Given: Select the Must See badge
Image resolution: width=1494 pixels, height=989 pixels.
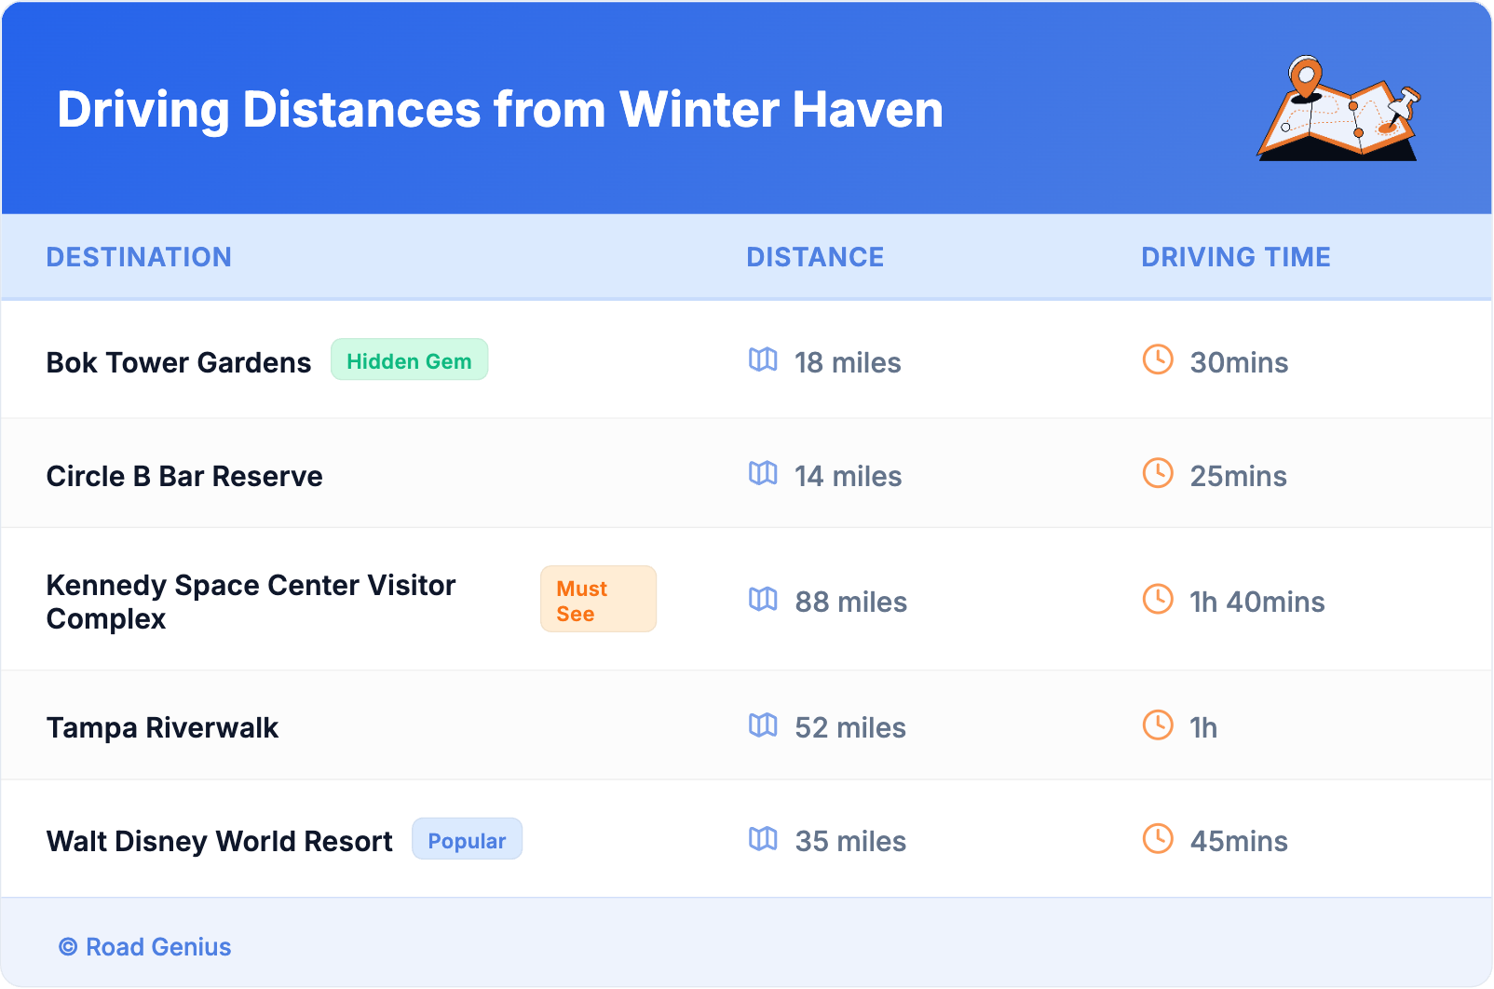Looking at the screenshot, I should tap(598, 600).
